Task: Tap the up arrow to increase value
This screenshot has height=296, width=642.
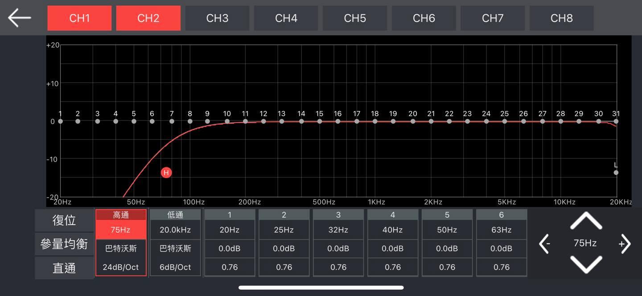Action: tap(586, 221)
